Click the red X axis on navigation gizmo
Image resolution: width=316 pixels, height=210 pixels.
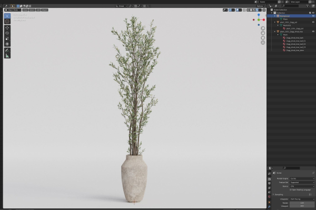264,19
